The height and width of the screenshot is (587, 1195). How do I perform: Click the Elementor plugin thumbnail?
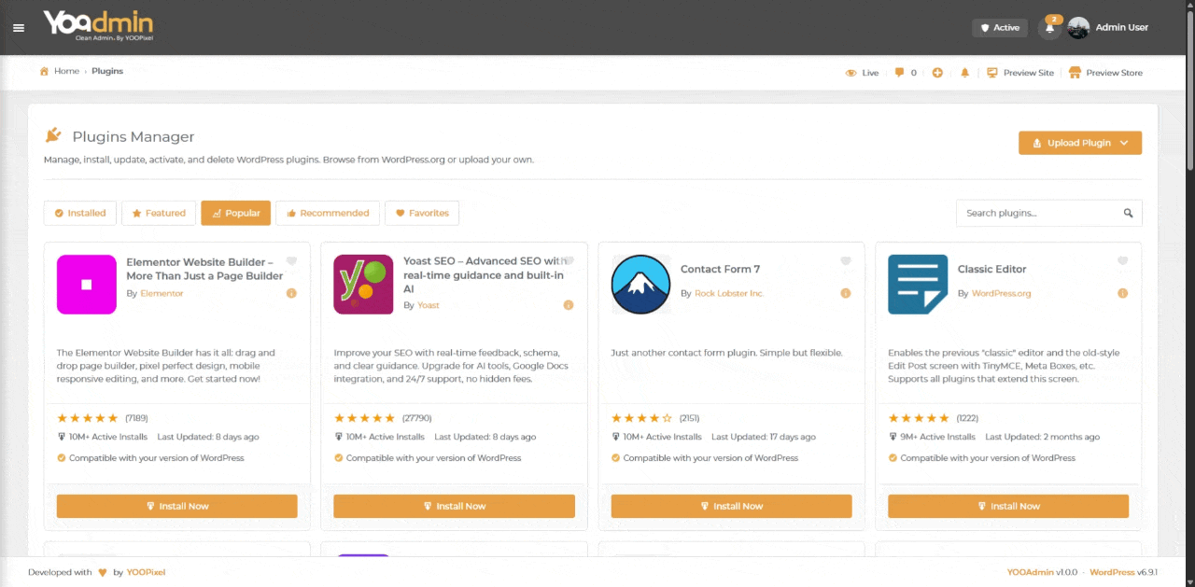point(87,285)
